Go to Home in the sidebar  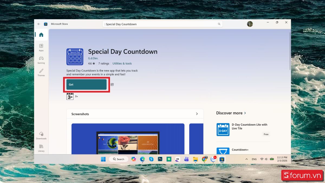(41, 35)
